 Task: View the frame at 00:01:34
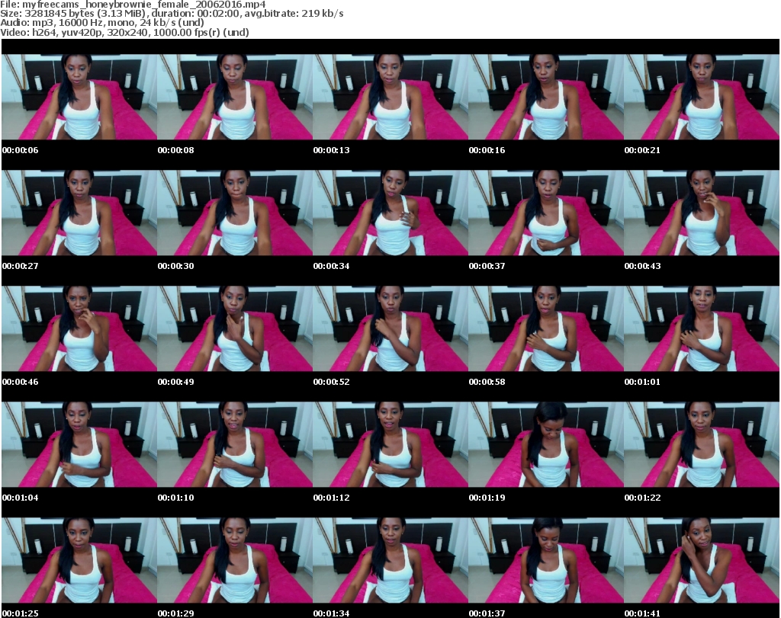click(390, 560)
